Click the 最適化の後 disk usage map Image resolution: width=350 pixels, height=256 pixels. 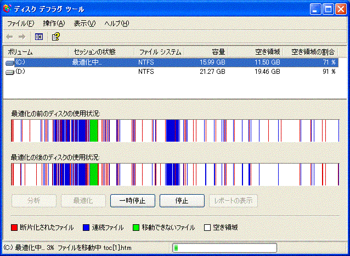pos(175,174)
